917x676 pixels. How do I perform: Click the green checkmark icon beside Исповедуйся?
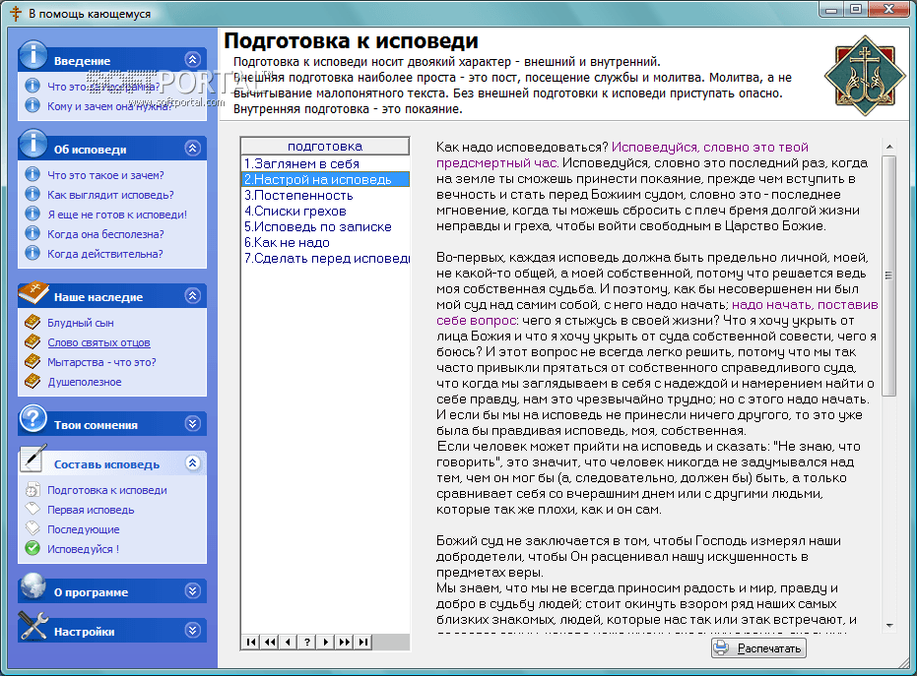[x=33, y=549]
